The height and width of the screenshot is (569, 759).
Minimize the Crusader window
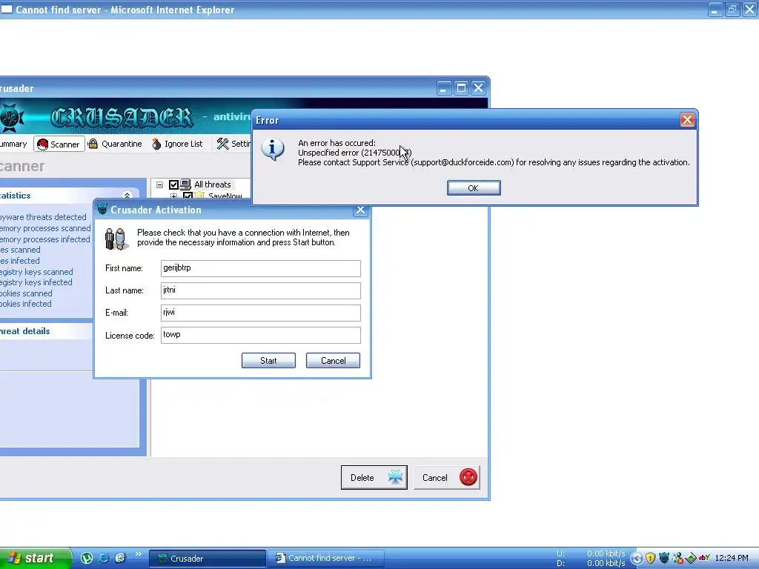[x=444, y=88]
